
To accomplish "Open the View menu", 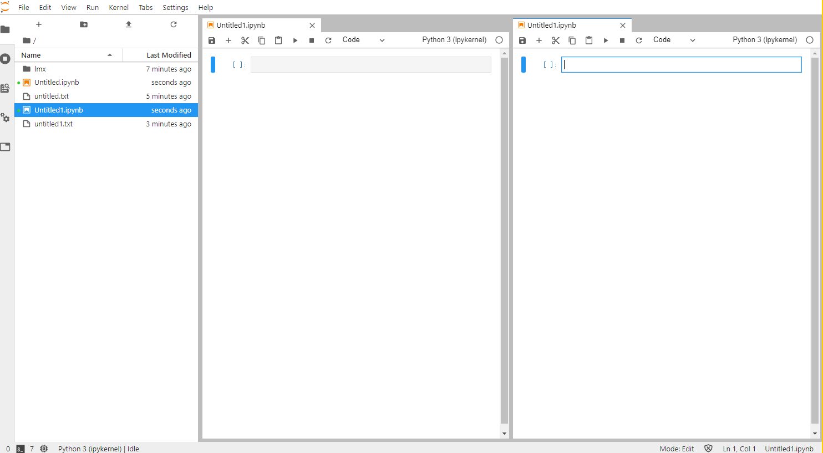I will click(69, 7).
